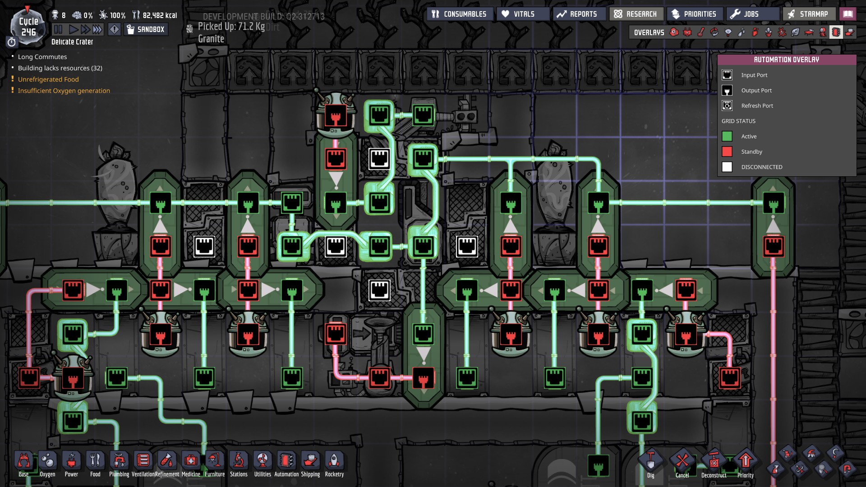The image size is (866, 487).
Task: Set game to double fast-forward speed
Action: tap(85, 30)
